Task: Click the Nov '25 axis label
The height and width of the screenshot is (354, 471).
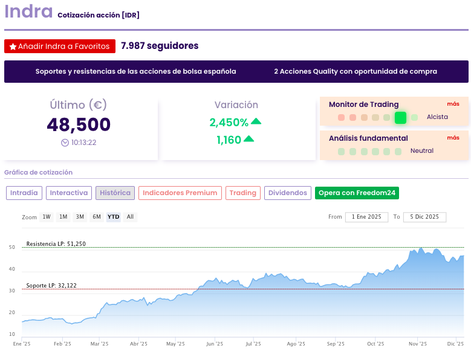Action: [x=418, y=344]
